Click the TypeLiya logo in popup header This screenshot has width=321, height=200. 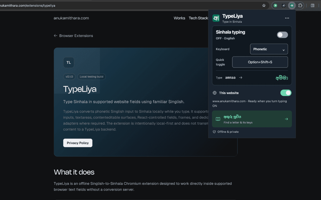216,18
